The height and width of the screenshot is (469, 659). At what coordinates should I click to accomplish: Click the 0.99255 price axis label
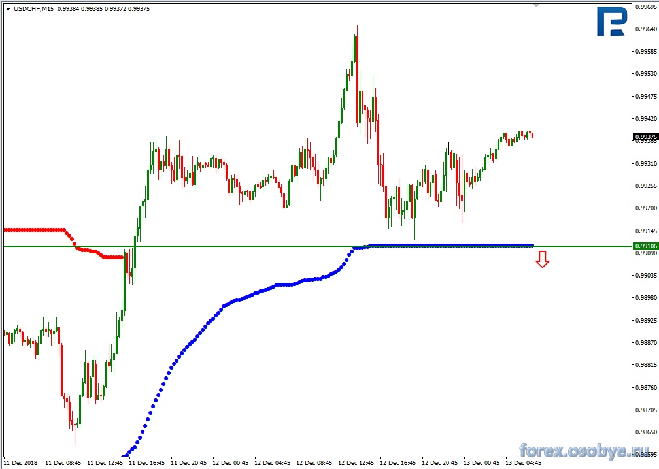pos(647,186)
